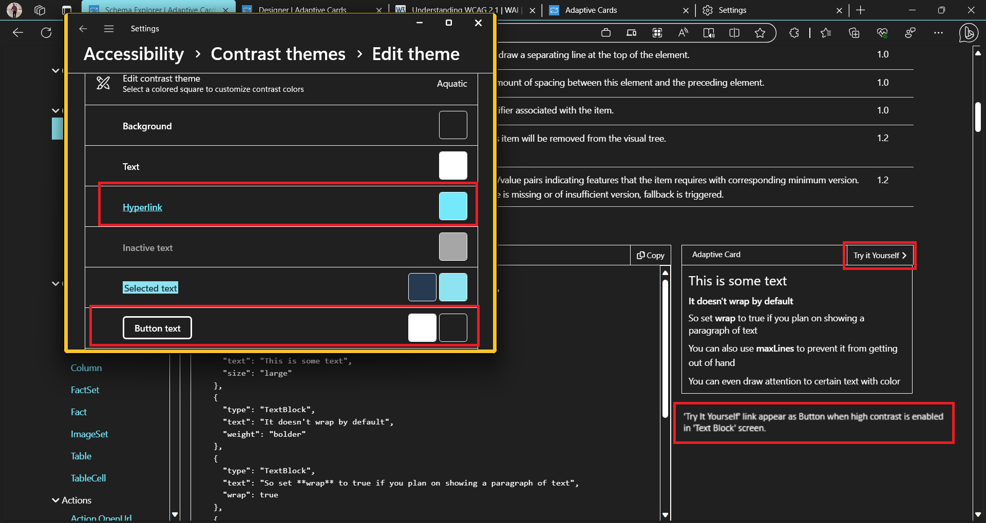
Task: Copy the adaptive card JSON
Action: [x=650, y=255]
